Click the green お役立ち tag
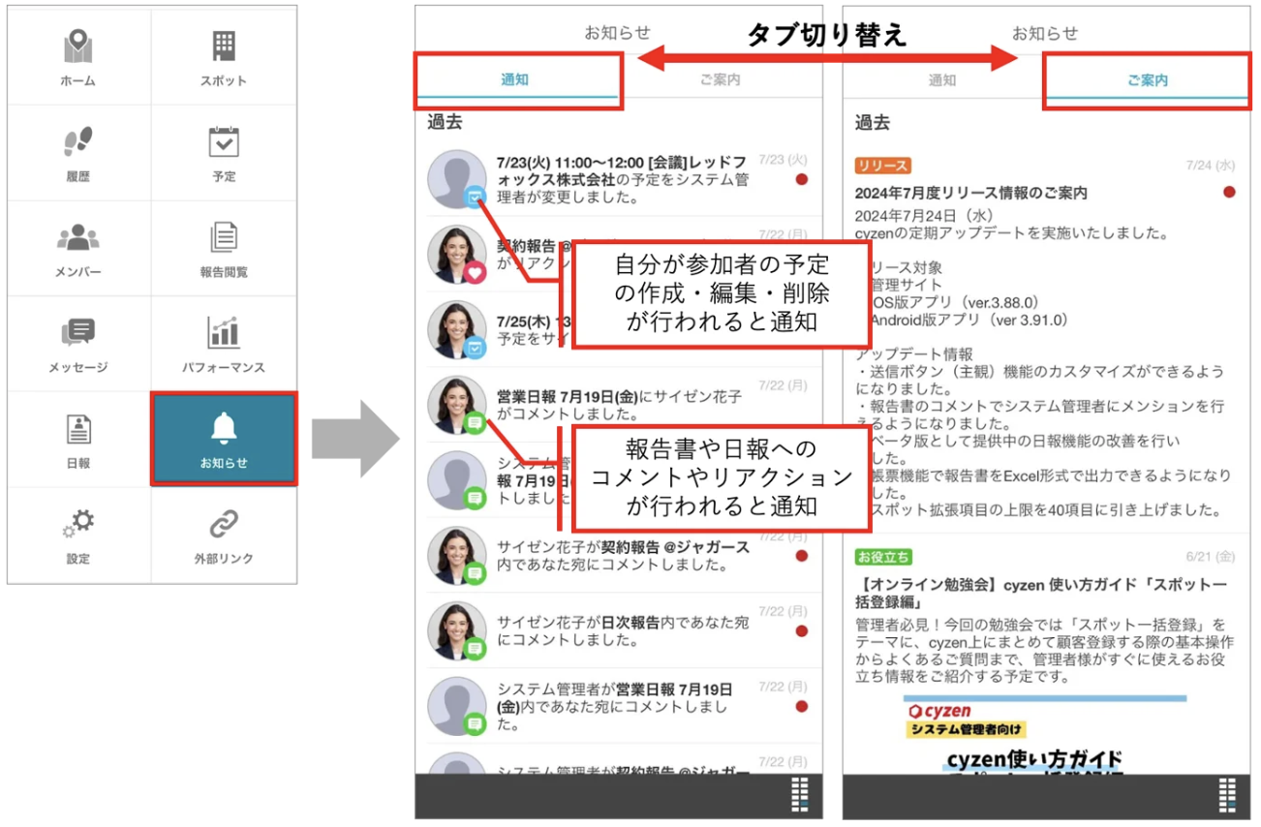 (883, 557)
